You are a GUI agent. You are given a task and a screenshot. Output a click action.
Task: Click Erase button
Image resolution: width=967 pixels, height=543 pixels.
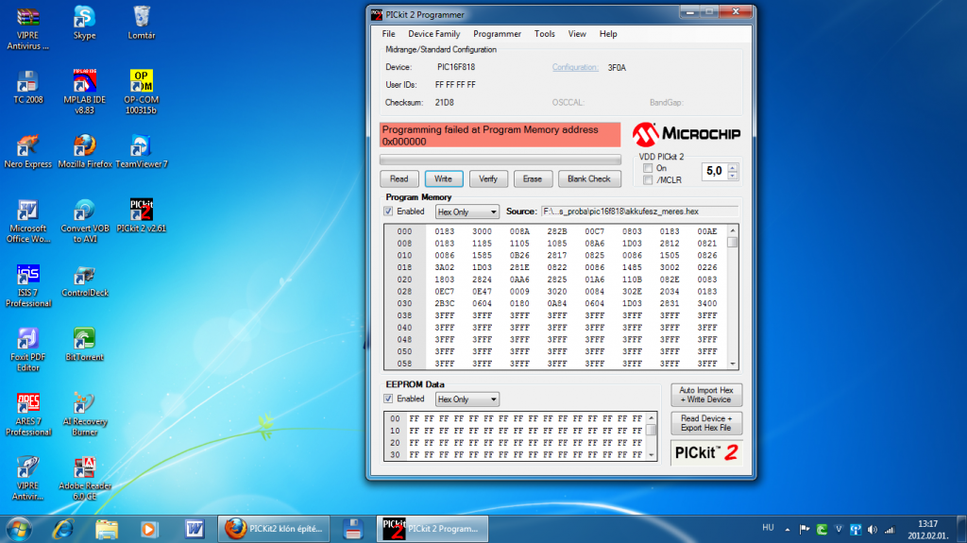coord(533,178)
